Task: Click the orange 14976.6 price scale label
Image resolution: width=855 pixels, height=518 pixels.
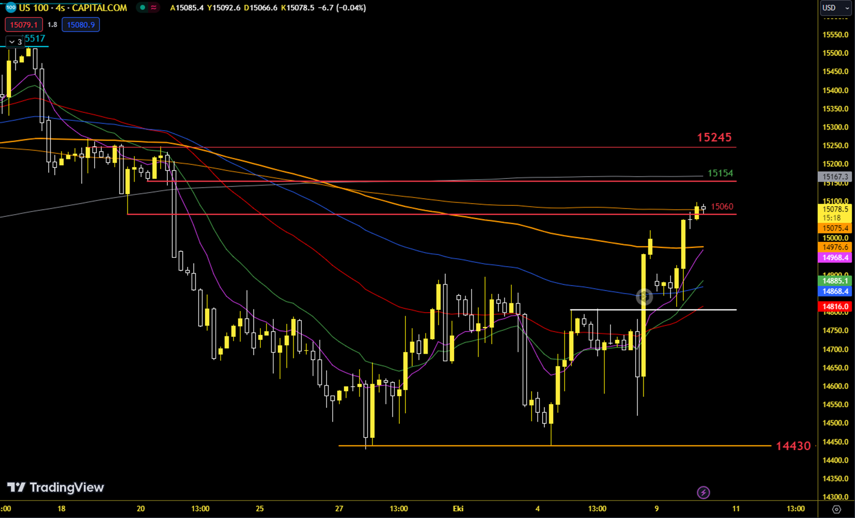Action: [x=835, y=247]
